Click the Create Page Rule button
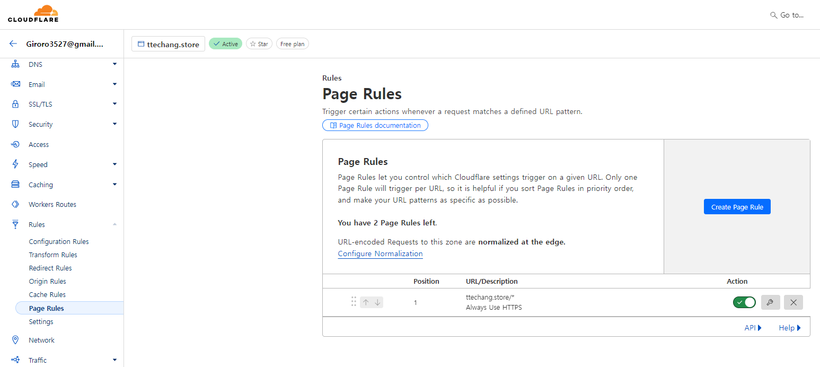 tap(737, 207)
